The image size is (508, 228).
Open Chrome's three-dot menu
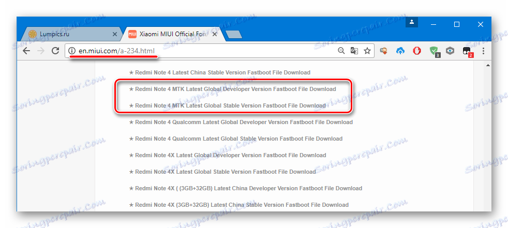483,51
